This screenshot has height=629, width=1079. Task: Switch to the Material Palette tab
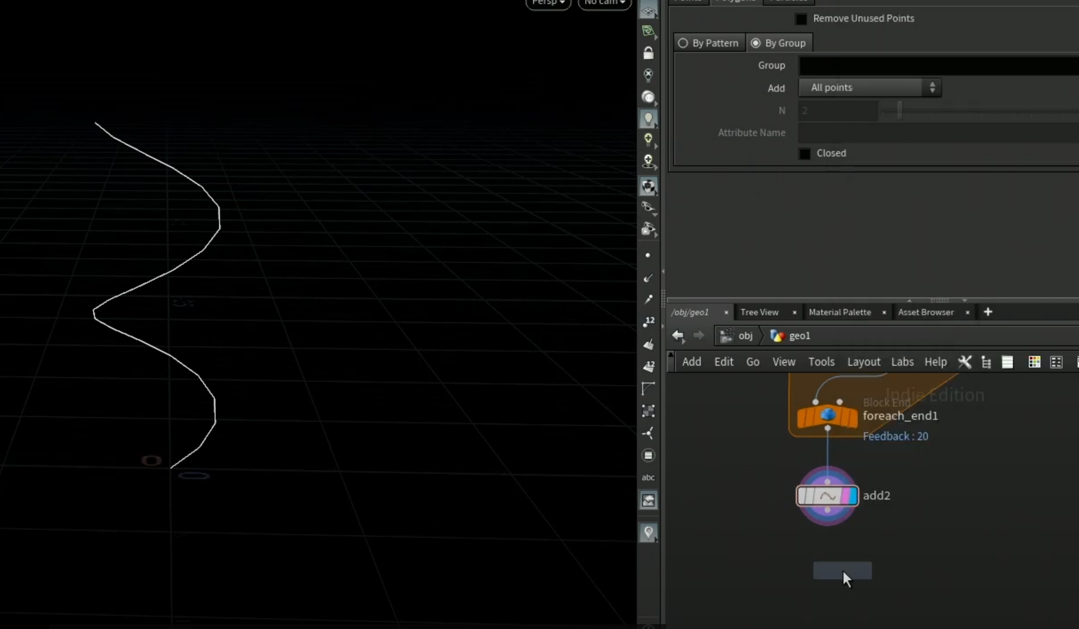pos(840,313)
